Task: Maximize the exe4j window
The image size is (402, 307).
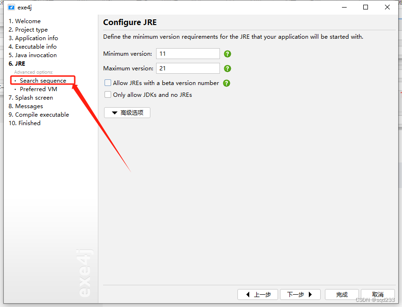Action: click(366, 7)
